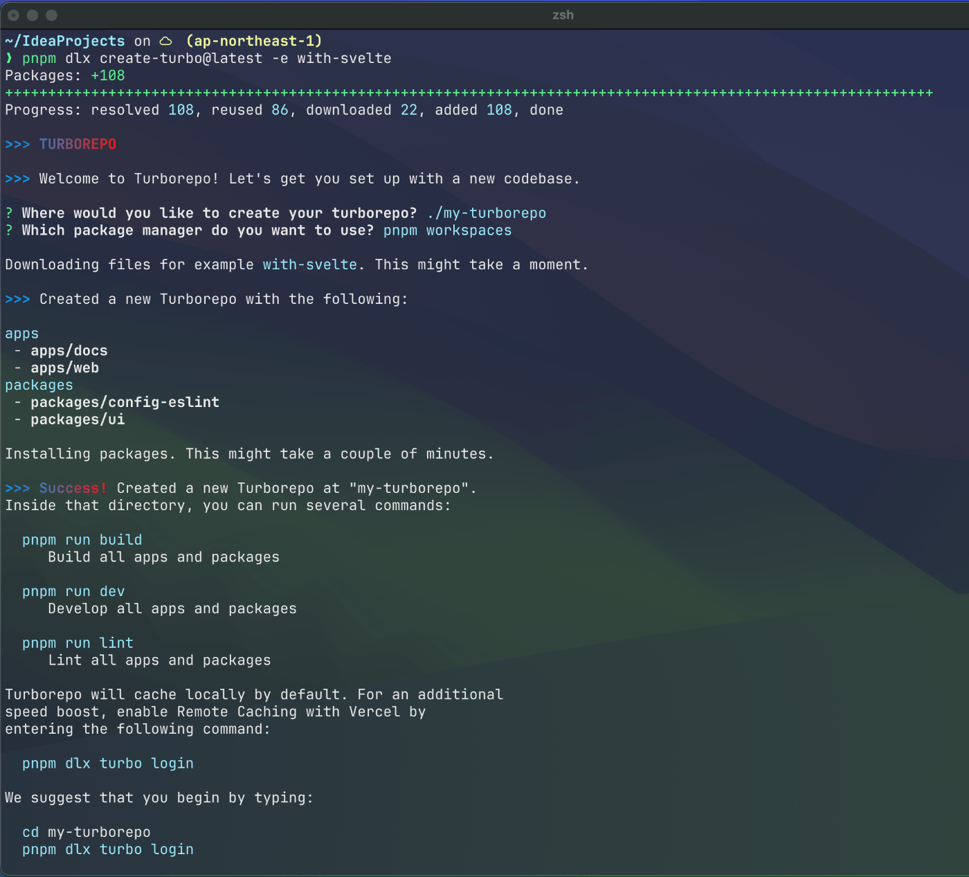The image size is (969, 877).
Task: Click the pnpm dlx turbo login command below 'entering the following command'
Action: click(108, 763)
